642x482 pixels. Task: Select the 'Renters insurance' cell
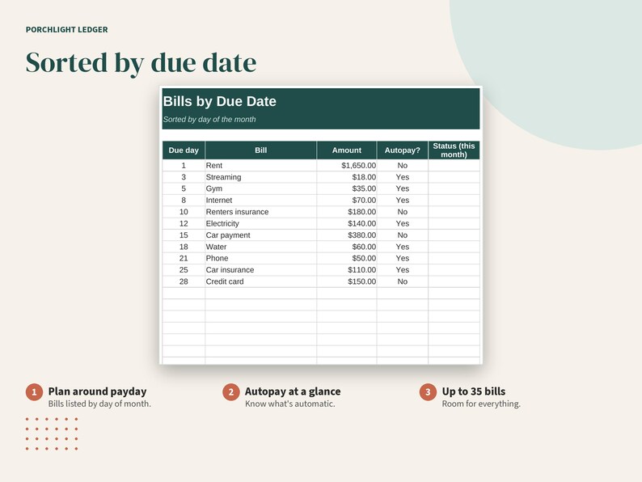261,212
